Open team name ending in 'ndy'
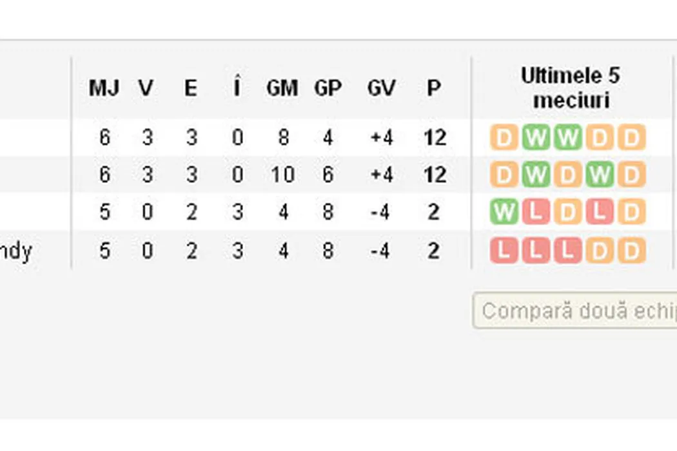 coord(15,250)
